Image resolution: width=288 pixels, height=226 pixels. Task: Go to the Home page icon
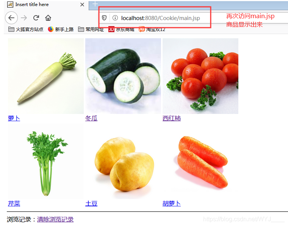48,18
